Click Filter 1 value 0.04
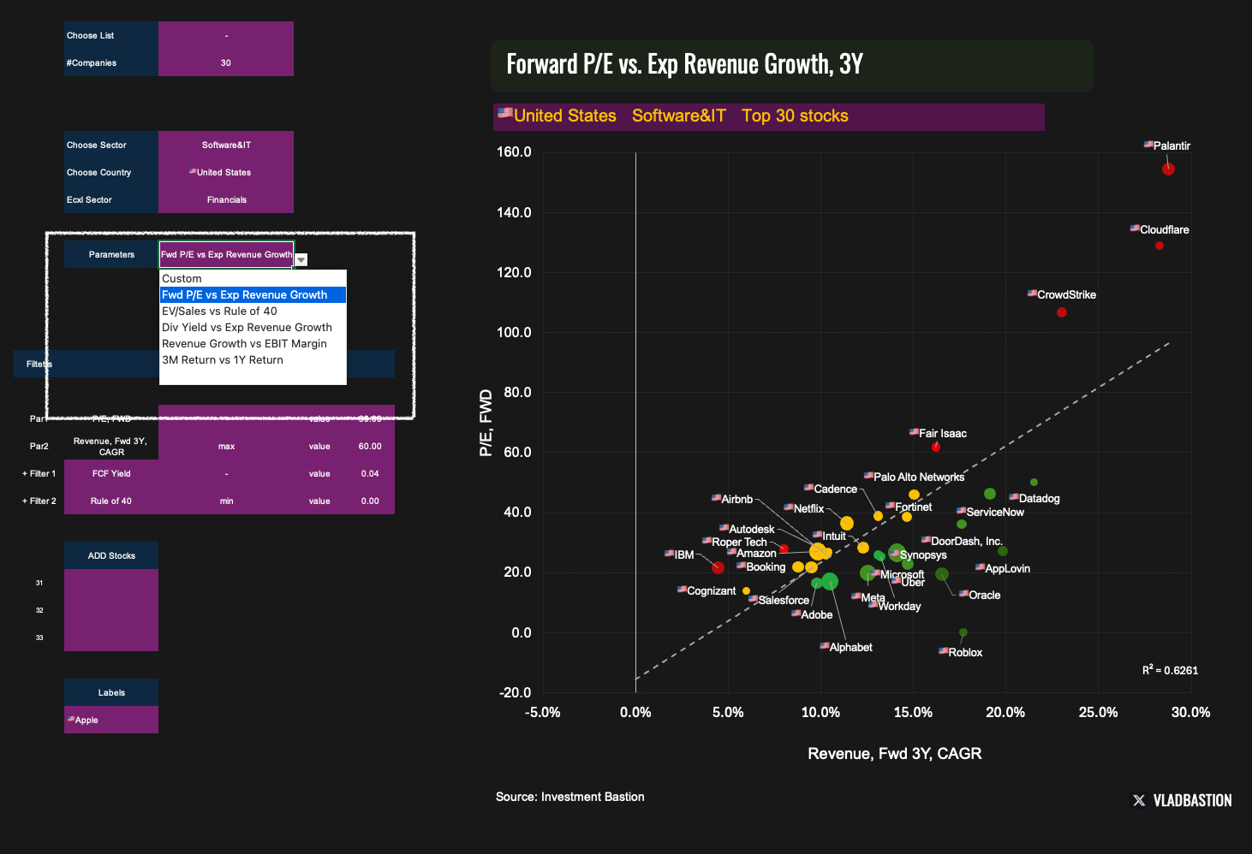The image size is (1252, 854). [x=370, y=473]
